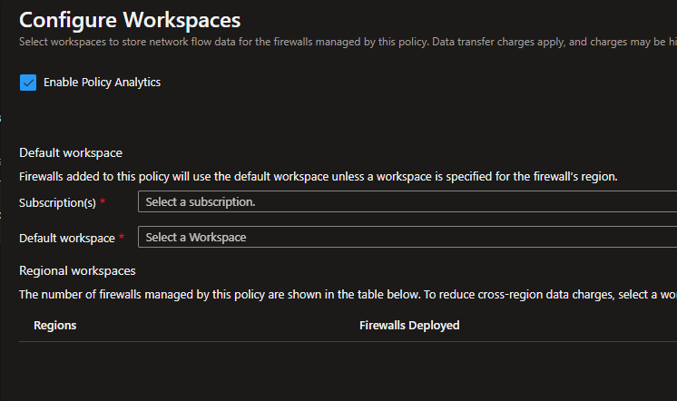Click the 'Firewalls added to this policy' description

click(318, 176)
